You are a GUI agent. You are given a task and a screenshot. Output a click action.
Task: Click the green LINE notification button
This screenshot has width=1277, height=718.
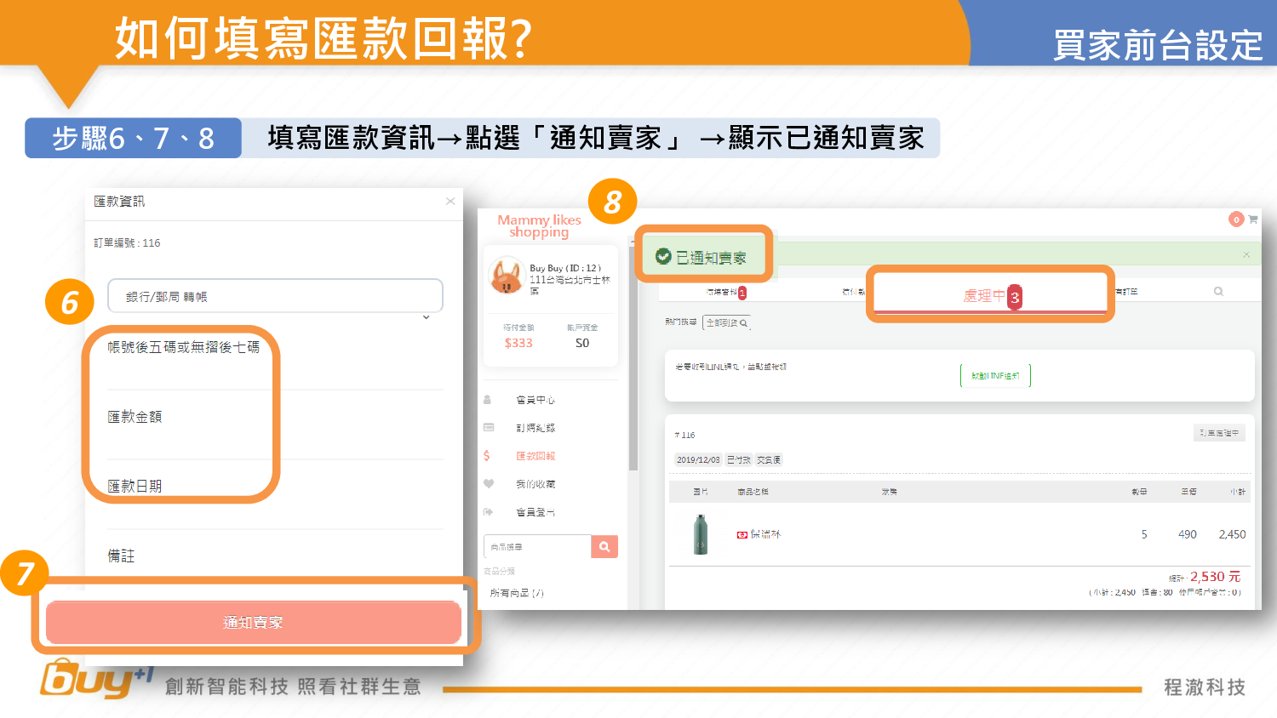pos(995,375)
